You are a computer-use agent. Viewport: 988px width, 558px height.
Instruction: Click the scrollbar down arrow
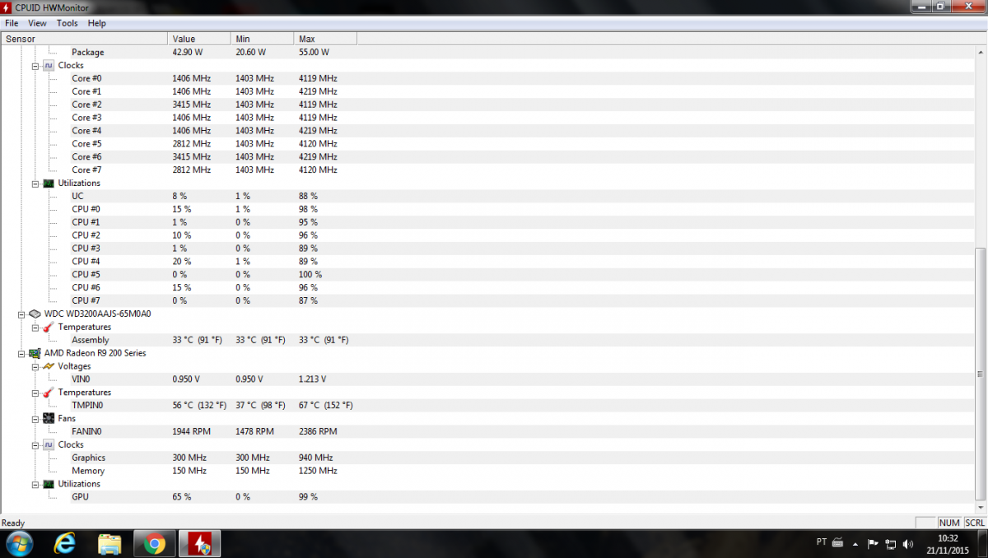[x=980, y=509]
